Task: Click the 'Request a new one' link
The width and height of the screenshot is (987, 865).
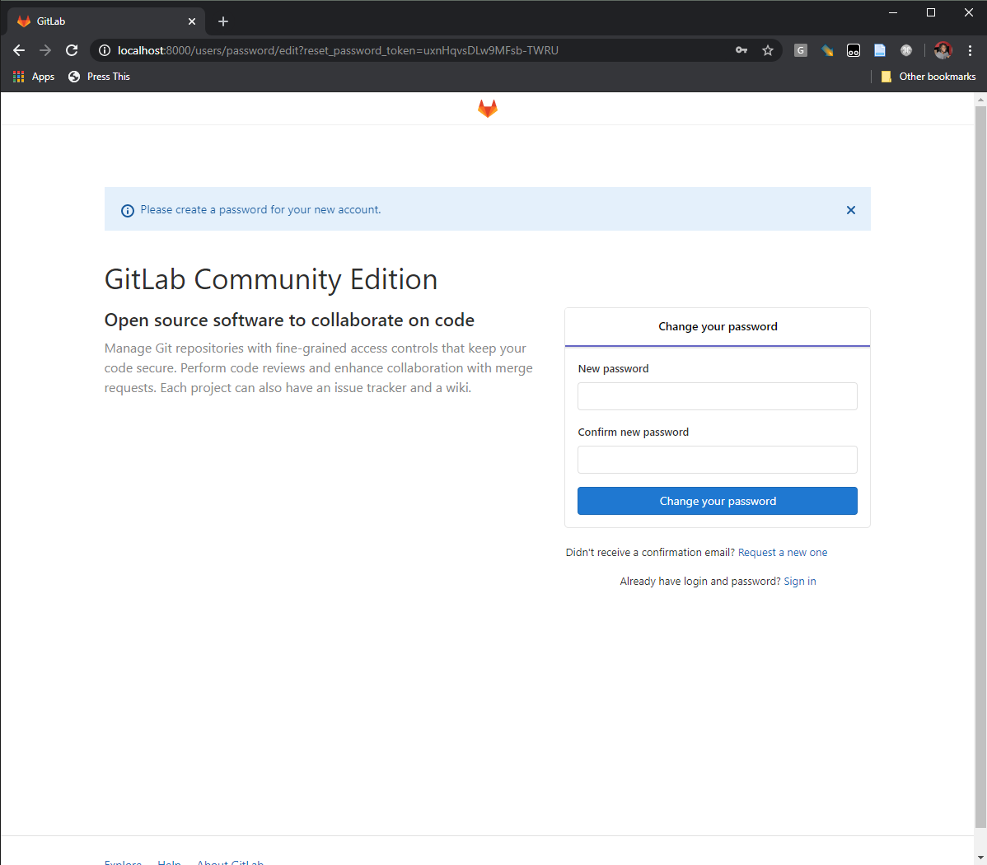Action: click(782, 552)
